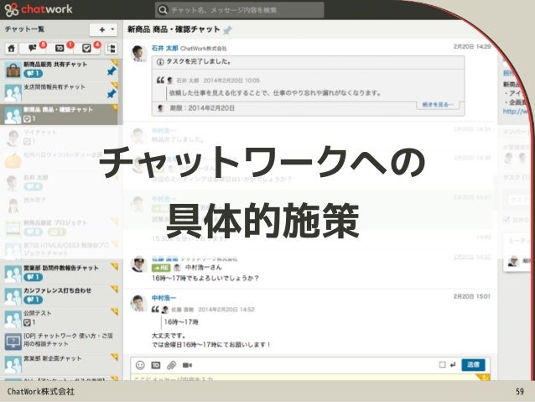Unpin the 支店間情報共有チャット pin
The image size is (535, 402).
[112, 94]
